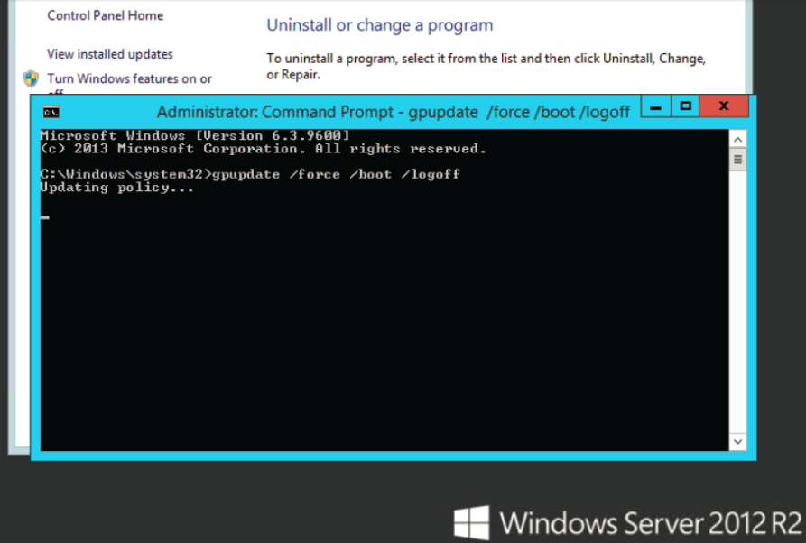806x543 pixels.
Task: Open the Control Panel Home link
Action: coord(106,15)
